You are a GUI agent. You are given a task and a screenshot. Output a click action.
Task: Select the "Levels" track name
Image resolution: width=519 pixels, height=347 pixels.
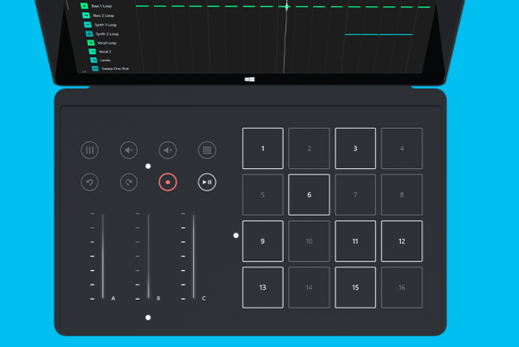point(106,60)
